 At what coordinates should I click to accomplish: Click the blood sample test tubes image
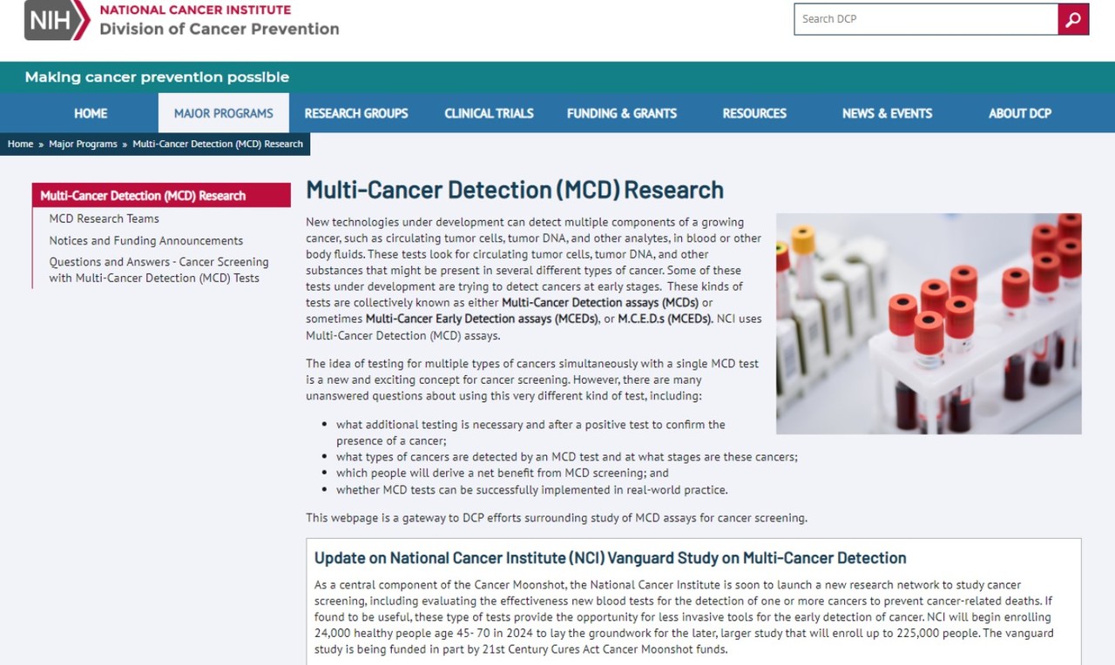[929, 324]
